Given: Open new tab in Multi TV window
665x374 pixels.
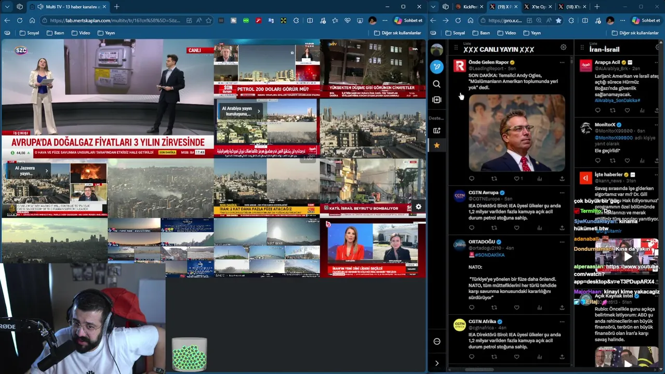Looking at the screenshot, I should (x=116, y=7).
